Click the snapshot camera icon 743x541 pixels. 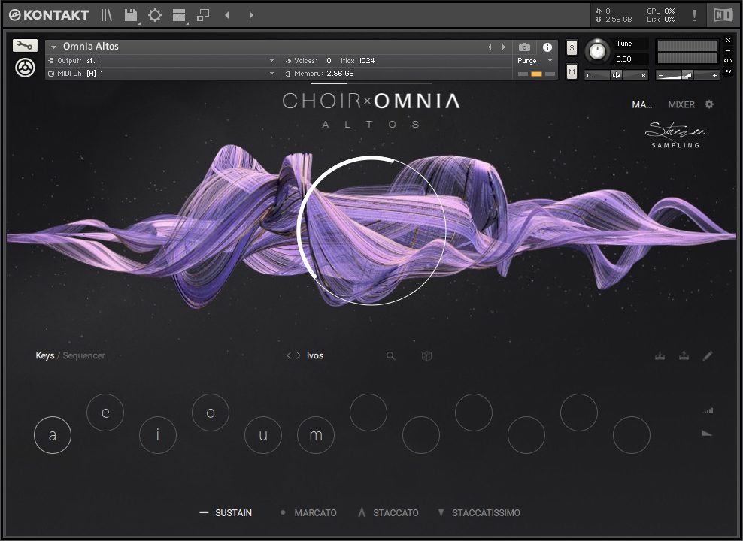525,47
